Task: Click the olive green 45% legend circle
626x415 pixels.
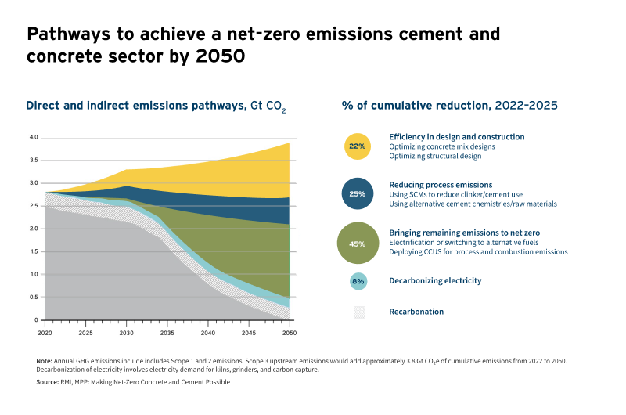Action: point(358,244)
